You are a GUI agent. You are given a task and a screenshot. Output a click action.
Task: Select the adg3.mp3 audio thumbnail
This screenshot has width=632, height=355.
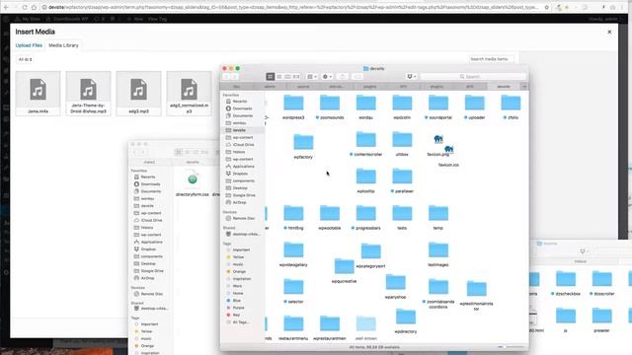pyautogui.click(x=138, y=94)
